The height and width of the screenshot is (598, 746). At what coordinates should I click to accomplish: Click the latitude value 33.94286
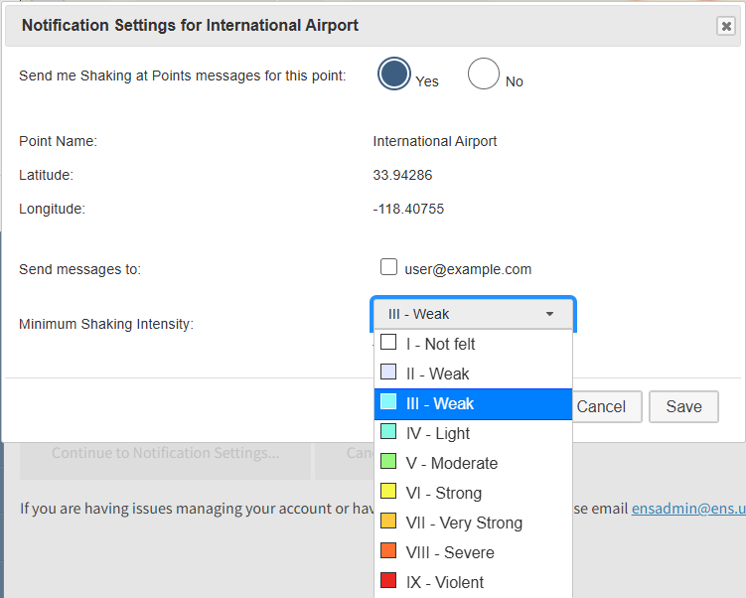(402, 175)
